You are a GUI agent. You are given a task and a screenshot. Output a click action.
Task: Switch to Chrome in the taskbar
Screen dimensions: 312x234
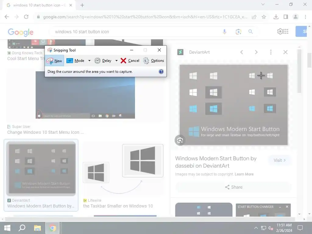[x=52, y=228]
